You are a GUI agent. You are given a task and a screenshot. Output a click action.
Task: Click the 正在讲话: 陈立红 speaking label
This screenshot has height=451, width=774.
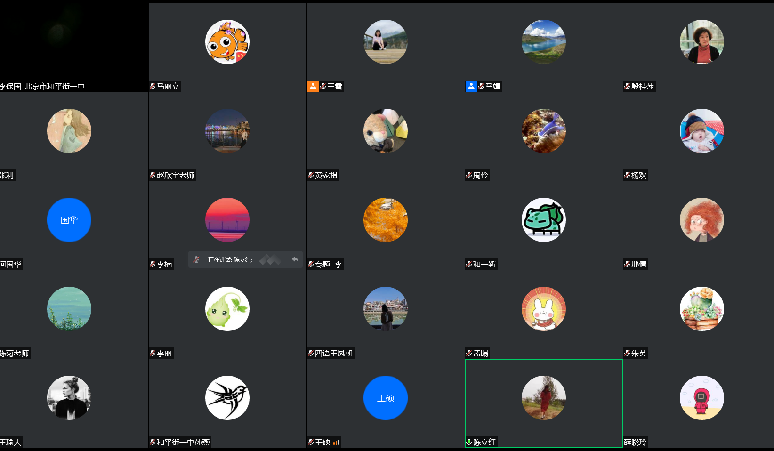coord(230,260)
